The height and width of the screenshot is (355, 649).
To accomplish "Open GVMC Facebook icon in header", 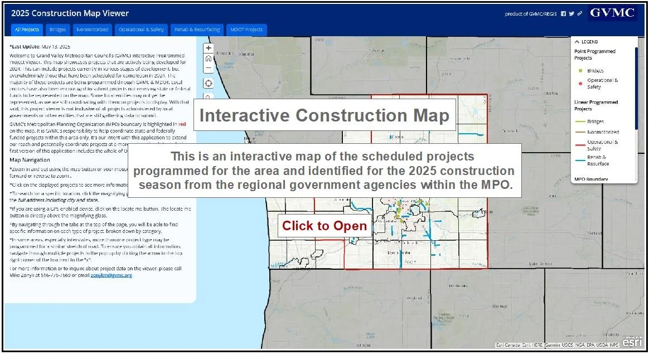I will click(563, 13).
